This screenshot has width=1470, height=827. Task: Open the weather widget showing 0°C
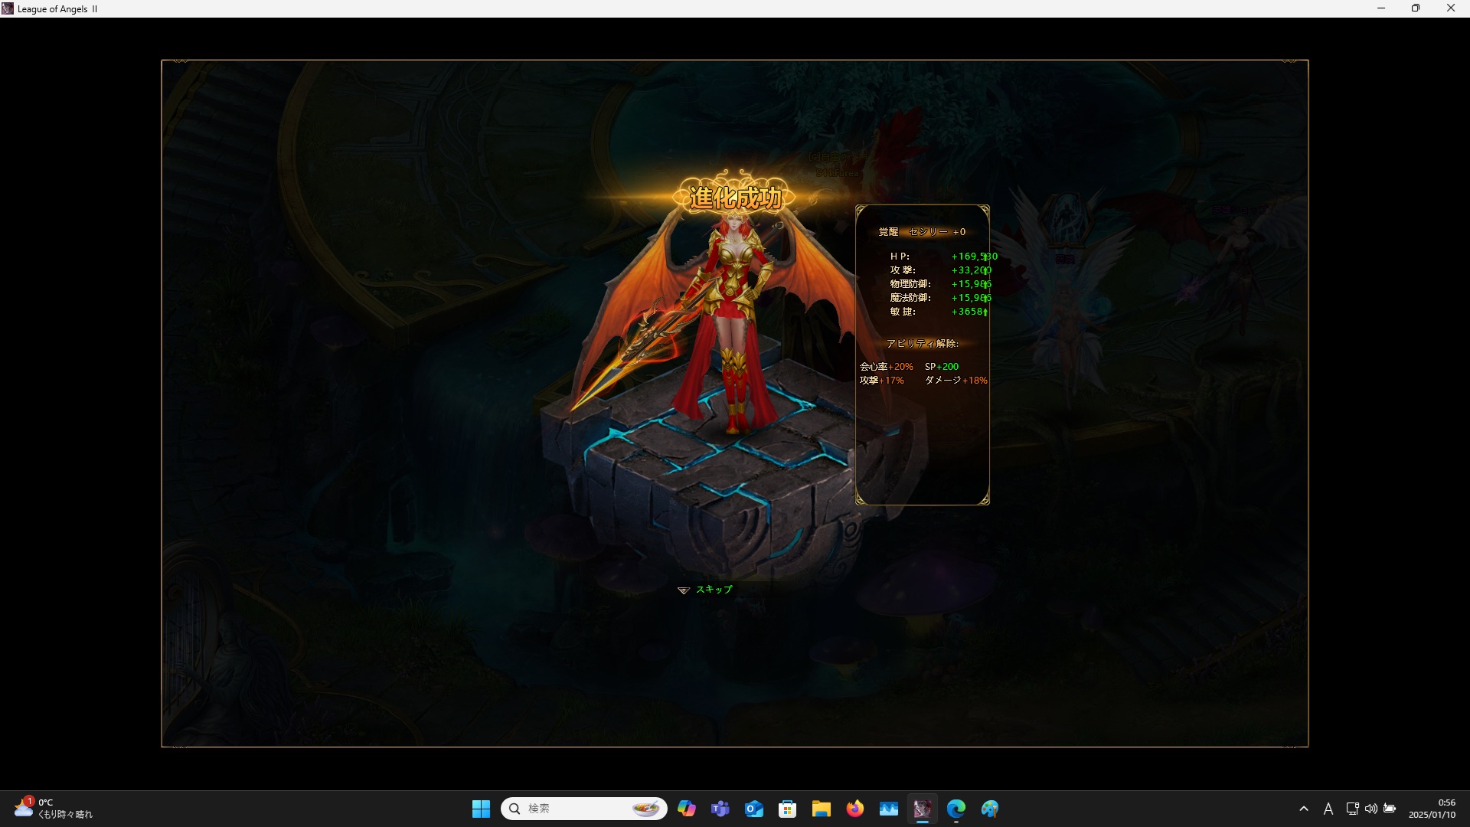(54, 809)
